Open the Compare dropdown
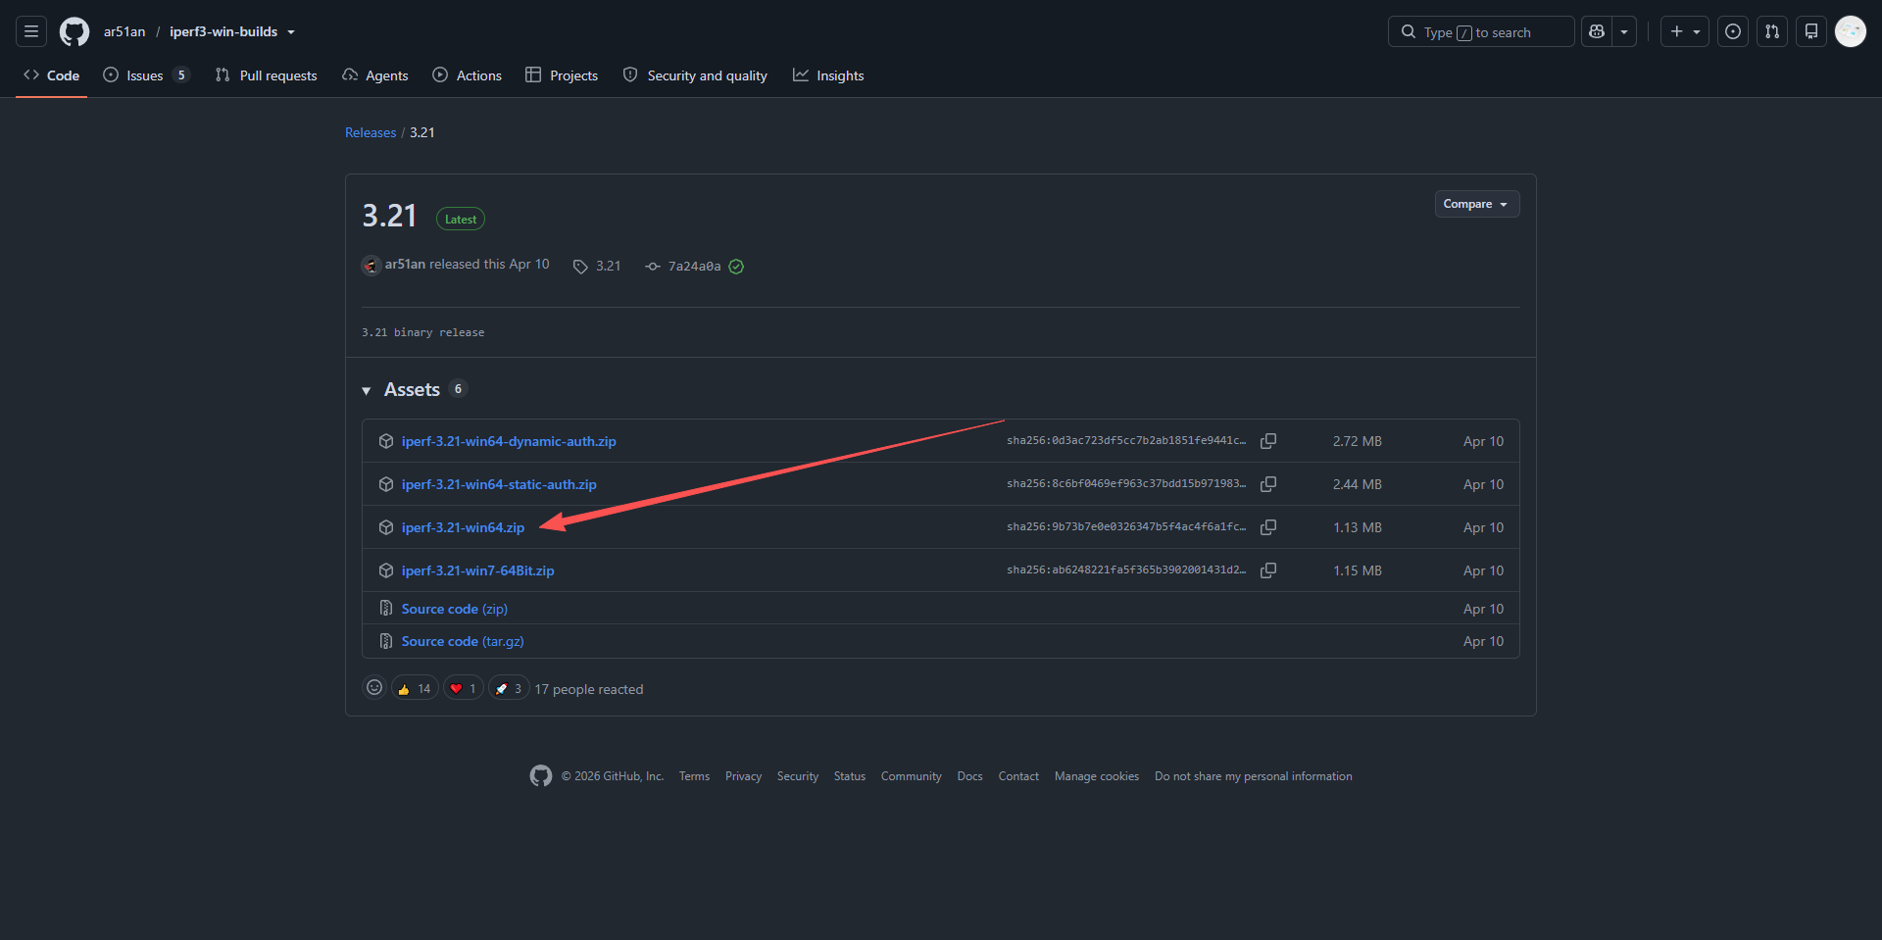 tap(1477, 204)
